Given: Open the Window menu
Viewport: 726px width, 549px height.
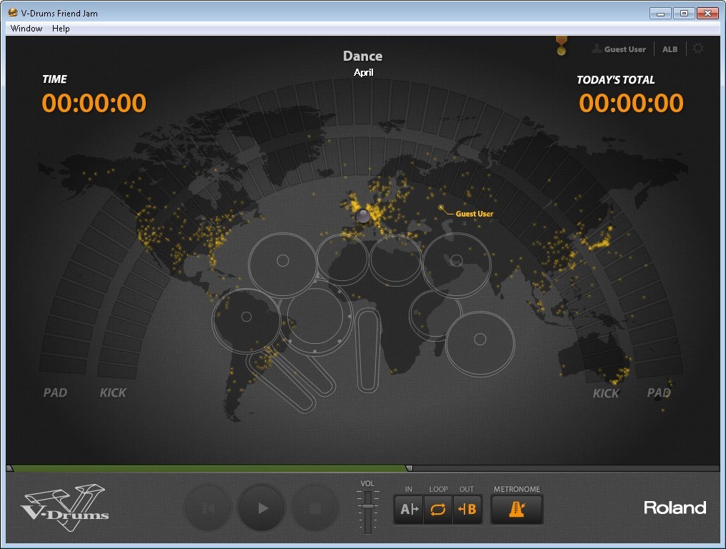Looking at the screenshot, I should 26,29.
